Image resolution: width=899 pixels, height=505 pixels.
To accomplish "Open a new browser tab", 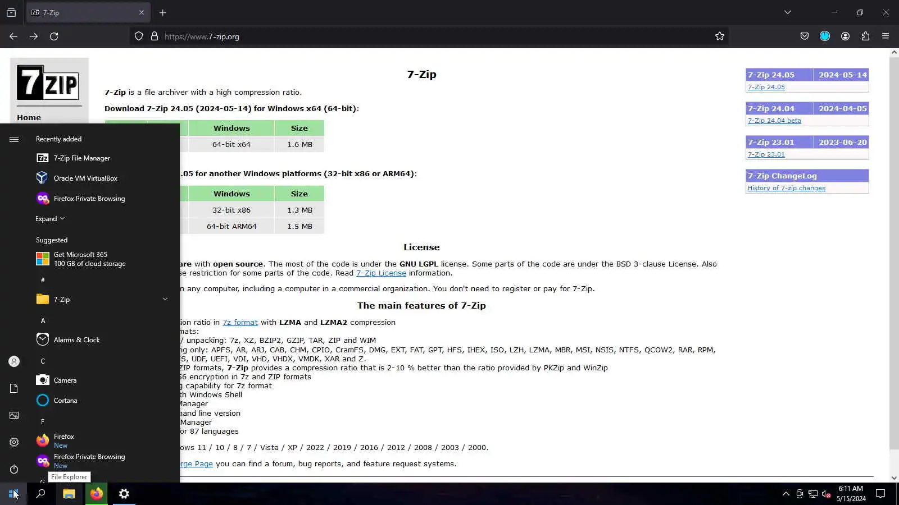I will click(x=163, y=12).
